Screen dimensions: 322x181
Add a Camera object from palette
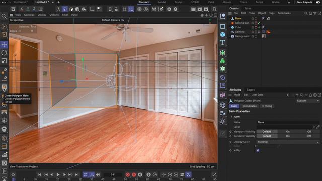[x=222, y=113]
